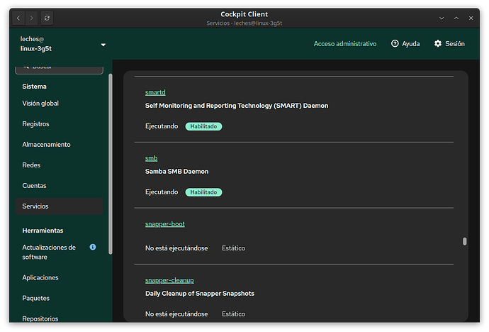Click the sidebar search input field
Viewport: 489px width, 332px height.
(x=60, y=68)
